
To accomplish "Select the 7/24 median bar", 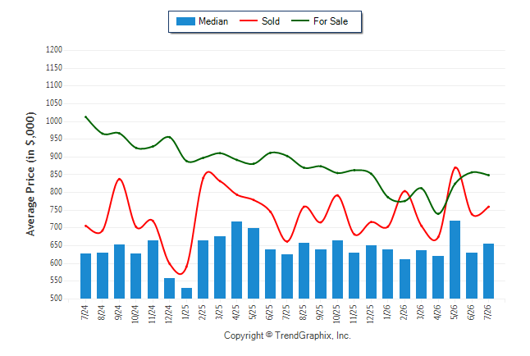I will coord(85,276).
